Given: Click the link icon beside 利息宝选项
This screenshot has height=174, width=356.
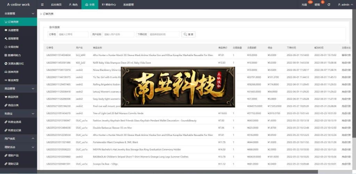Looking at the screenshot, I should click(x=6, y=122).
